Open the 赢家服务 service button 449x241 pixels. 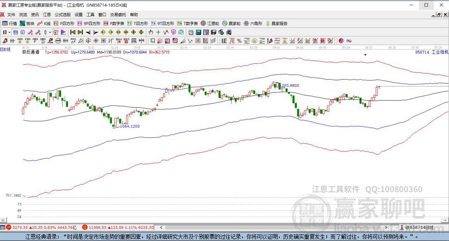tap(277, 24)
